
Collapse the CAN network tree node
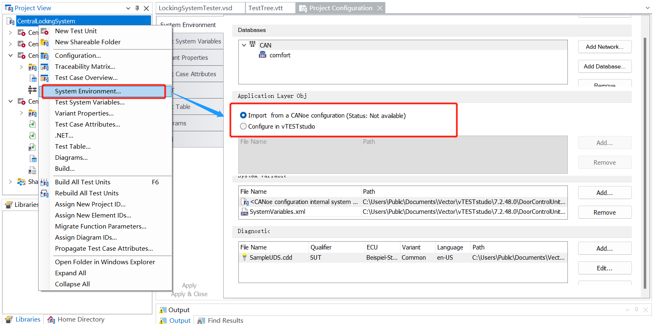coord(244,45)
